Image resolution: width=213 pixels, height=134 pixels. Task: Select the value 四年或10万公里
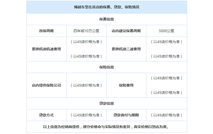86,31
